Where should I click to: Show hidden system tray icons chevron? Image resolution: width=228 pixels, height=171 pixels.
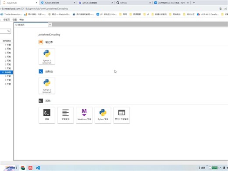(221, 168)
